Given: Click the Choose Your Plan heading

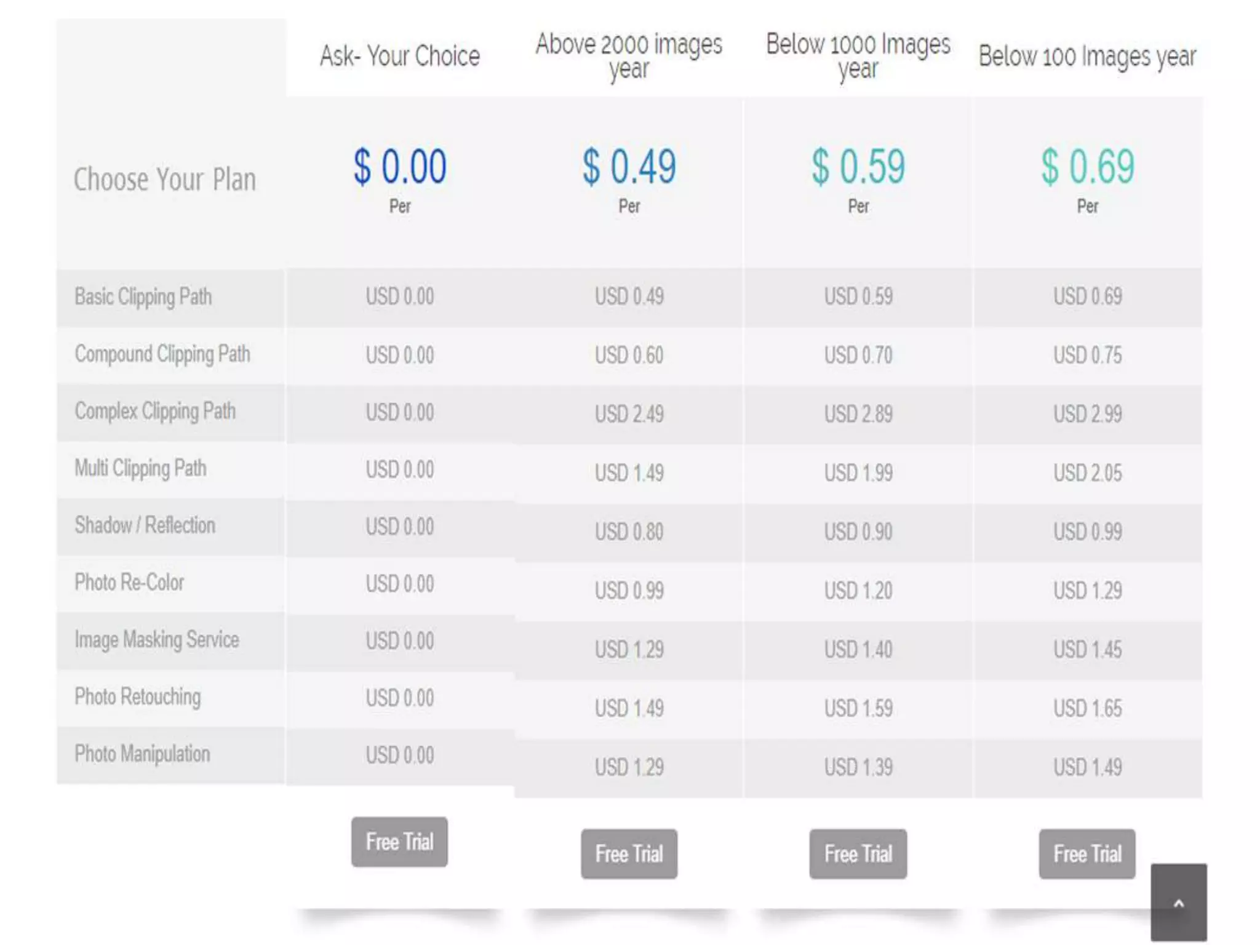Looking at the screenshot, I should tap(165, 179).
